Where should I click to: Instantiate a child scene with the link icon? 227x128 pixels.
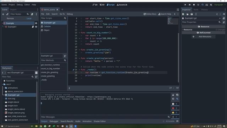(7, 14)
